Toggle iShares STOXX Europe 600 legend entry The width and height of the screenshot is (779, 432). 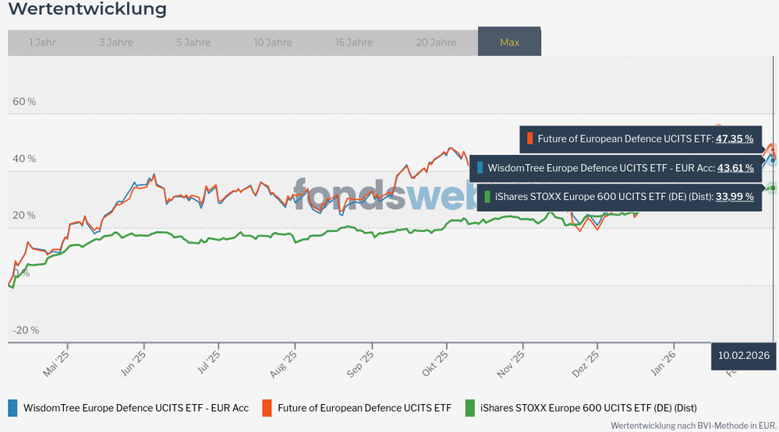581,408
